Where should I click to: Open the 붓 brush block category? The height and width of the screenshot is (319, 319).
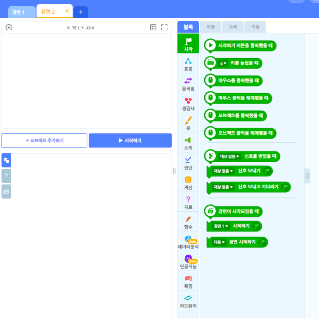click(188, 123)
